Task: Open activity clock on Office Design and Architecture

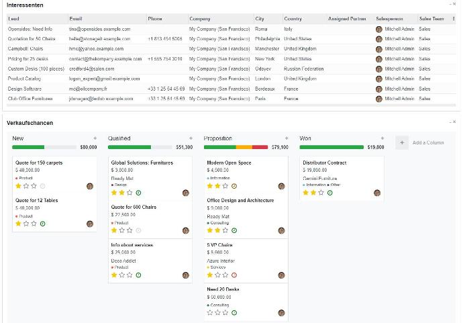Action: (x=234, y=230)
